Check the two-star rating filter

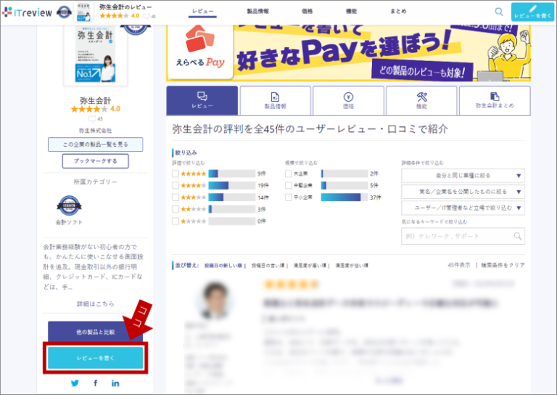click(x=176, y=209)
